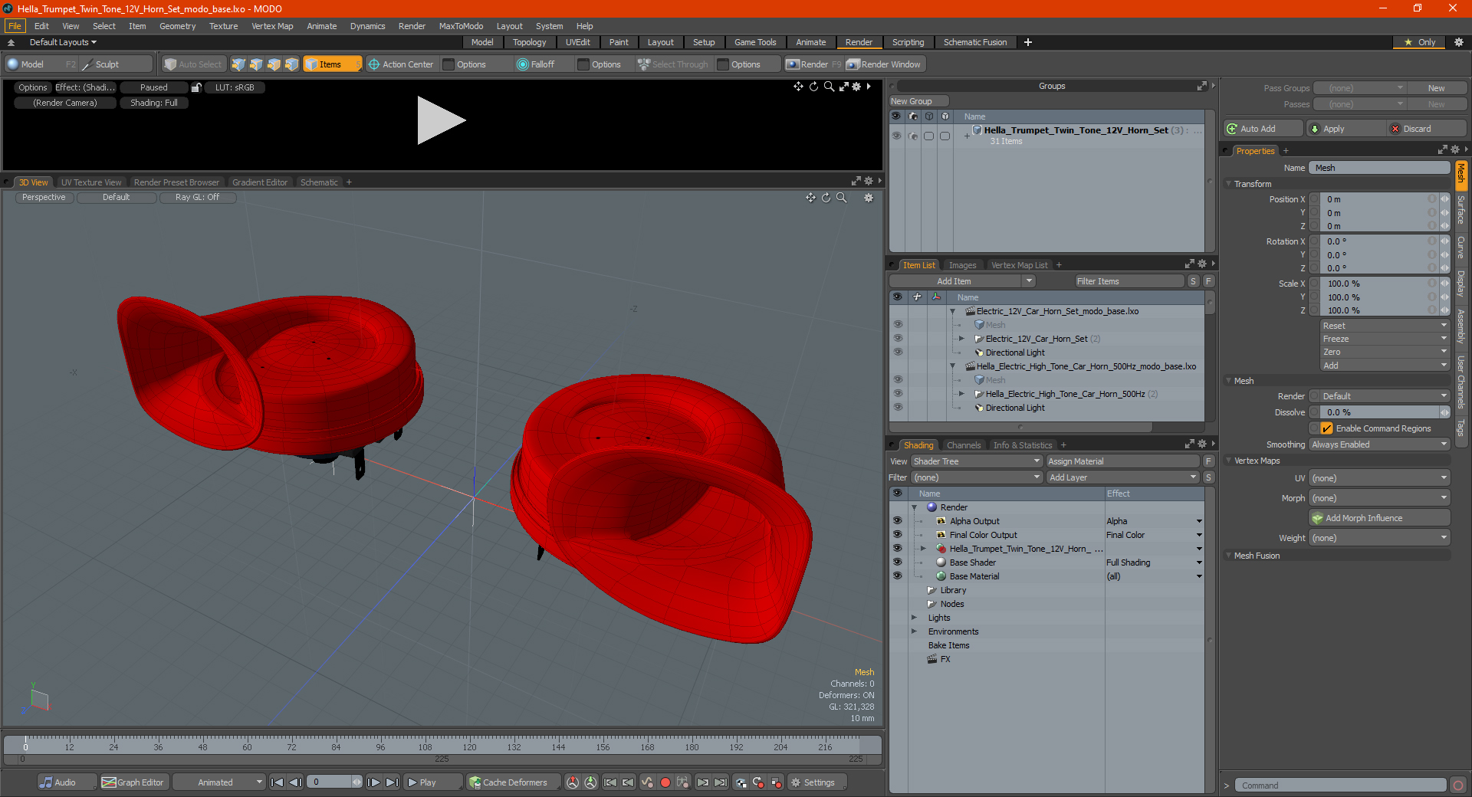
Task: Toggle visibility of Final Color Output
Action: click(897, 535)
